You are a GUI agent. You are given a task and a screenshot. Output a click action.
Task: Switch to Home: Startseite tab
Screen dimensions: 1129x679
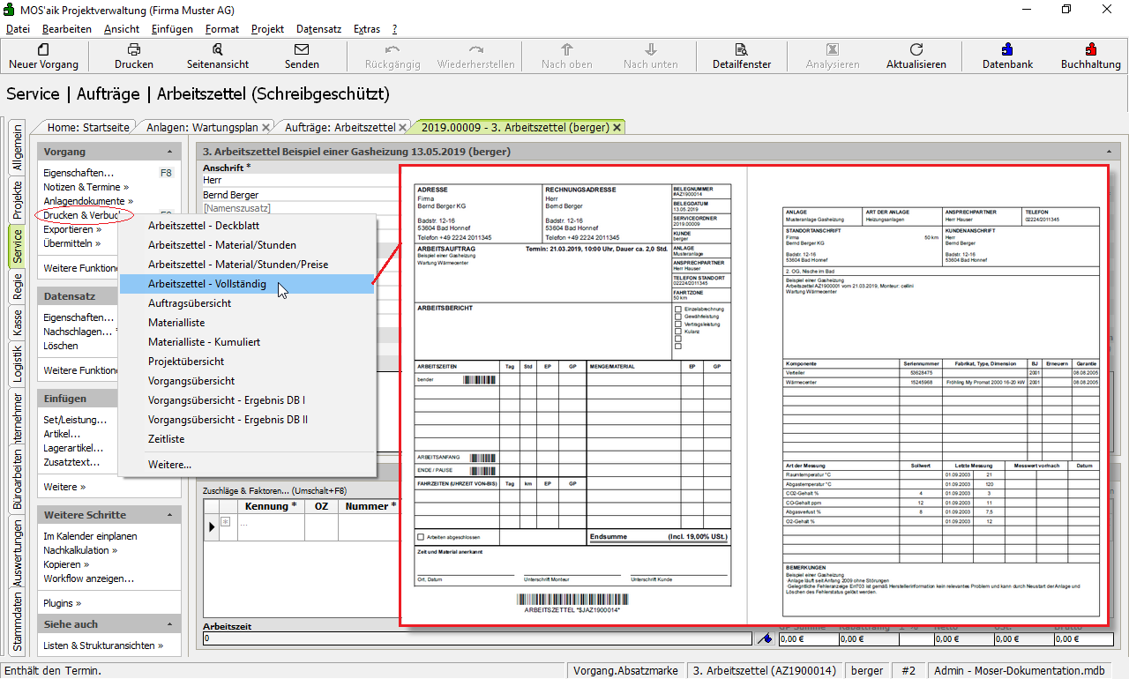pos(88,127)
